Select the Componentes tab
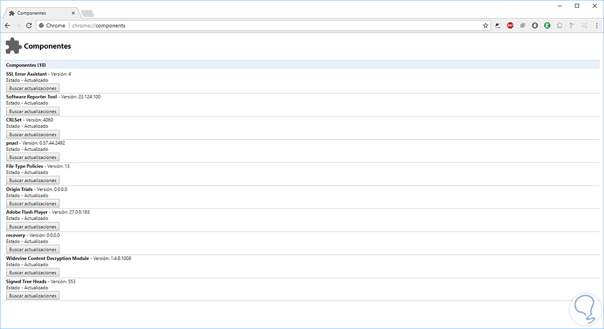604x329 pixels. tap(37, 13)
